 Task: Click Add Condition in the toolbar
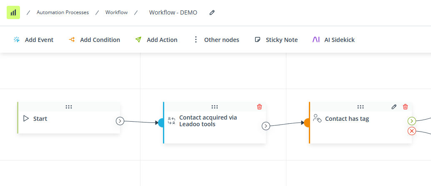(x=94, y=40)
